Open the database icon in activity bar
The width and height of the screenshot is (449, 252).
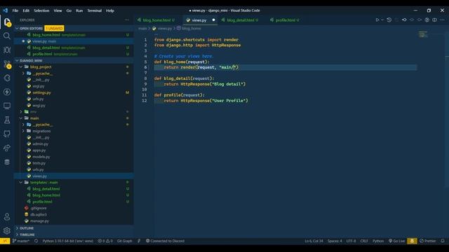click(7, 162)
